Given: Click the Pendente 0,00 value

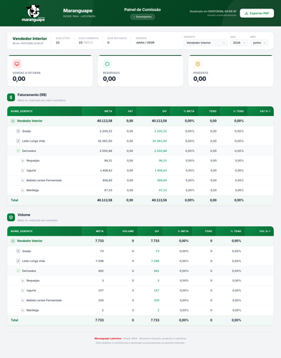Looking at the screenshot, I should pyautogui.click(x=199, y=79).
